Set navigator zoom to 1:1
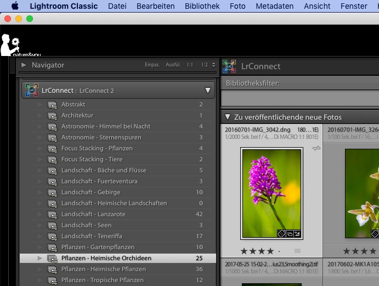The image size is (379, 286). pyautogui.click(x=190, y=65)
